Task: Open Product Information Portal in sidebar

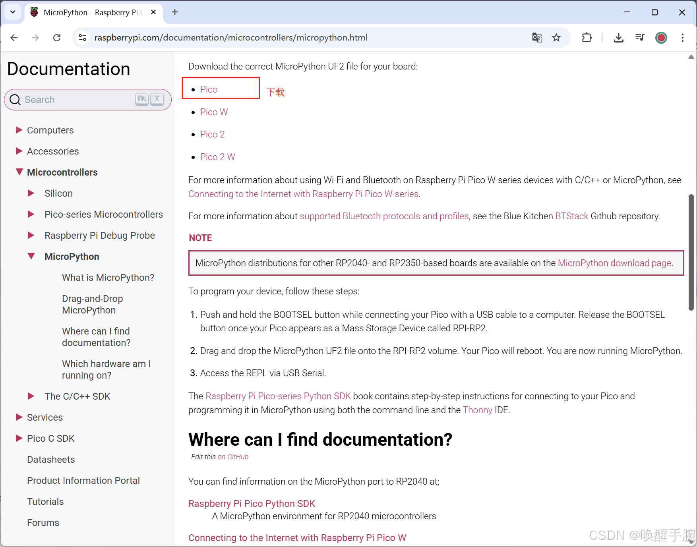Action: pos(83,481)
